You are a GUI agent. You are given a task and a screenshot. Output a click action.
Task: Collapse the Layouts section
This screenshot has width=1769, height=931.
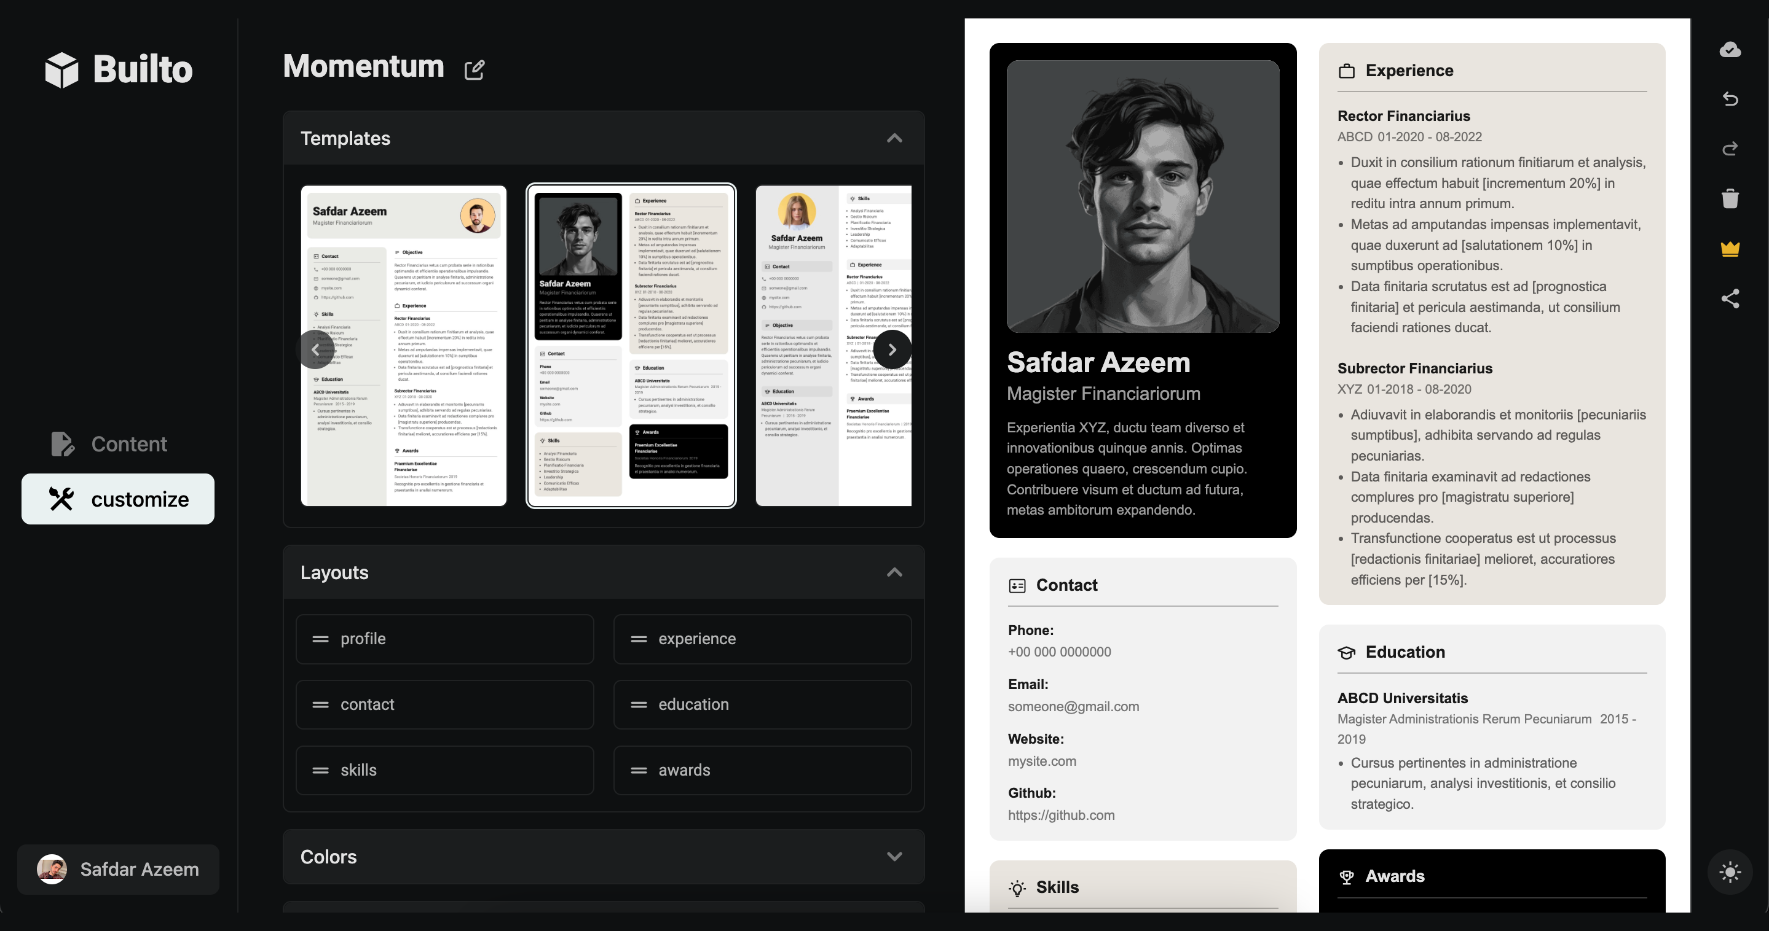coord(891,572)
